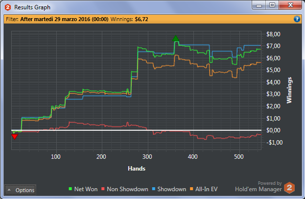Screen dimensions: 305x199
Task: Click the $0,00 axis label
Action: click(273, 130)
